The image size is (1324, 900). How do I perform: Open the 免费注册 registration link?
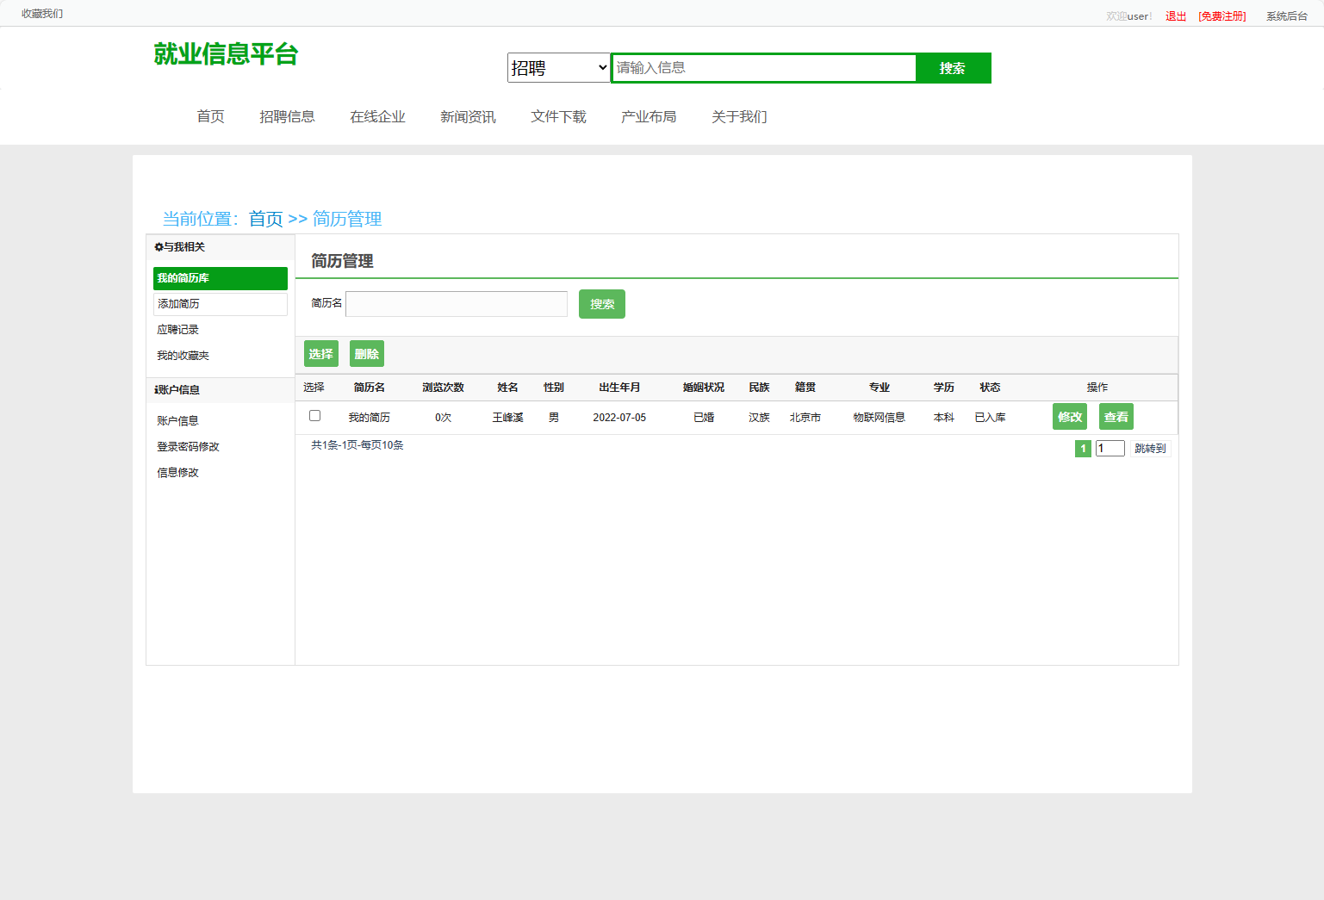(x=1221, y=15)
